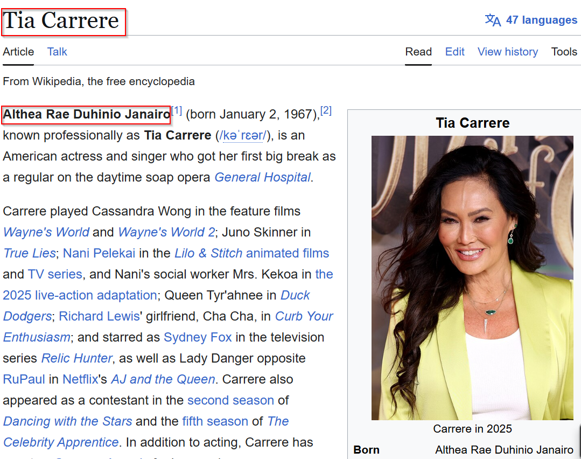The width and height of the screenshot is (581, 459).
Task: Open the Dancing with the Stars link
Action: tap(67, 421)
